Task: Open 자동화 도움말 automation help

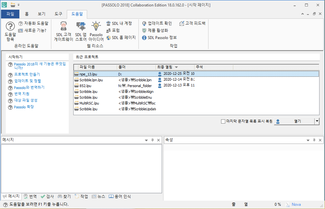Action: pos(33,23)
